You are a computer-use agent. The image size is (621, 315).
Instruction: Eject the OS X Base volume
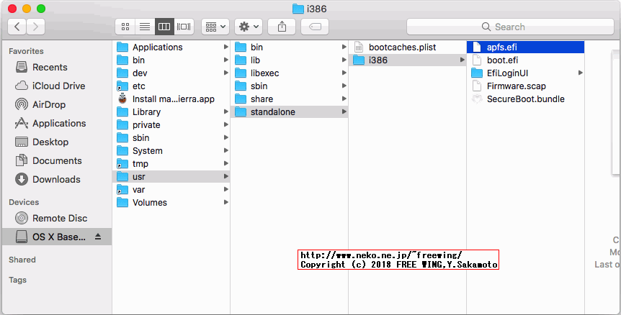[x=98, y=237]
